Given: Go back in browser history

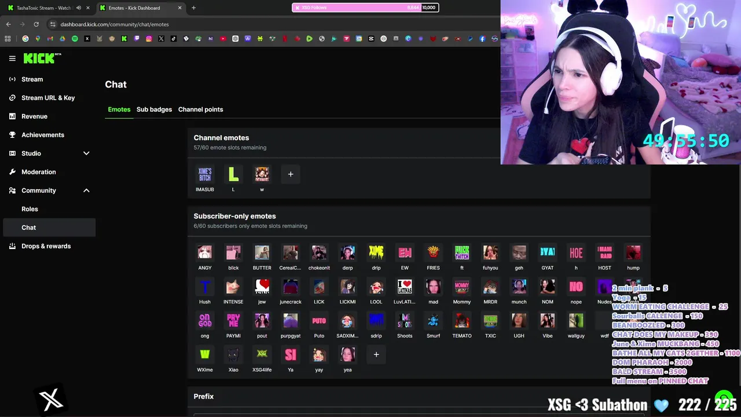Looking at the screenshot, I should pos(8,24).
